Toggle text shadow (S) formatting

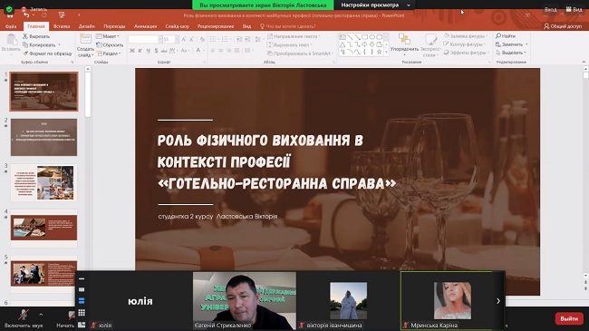156,51
